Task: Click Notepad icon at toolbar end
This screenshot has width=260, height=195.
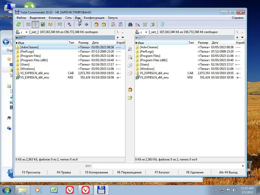Action: [162, 25]
